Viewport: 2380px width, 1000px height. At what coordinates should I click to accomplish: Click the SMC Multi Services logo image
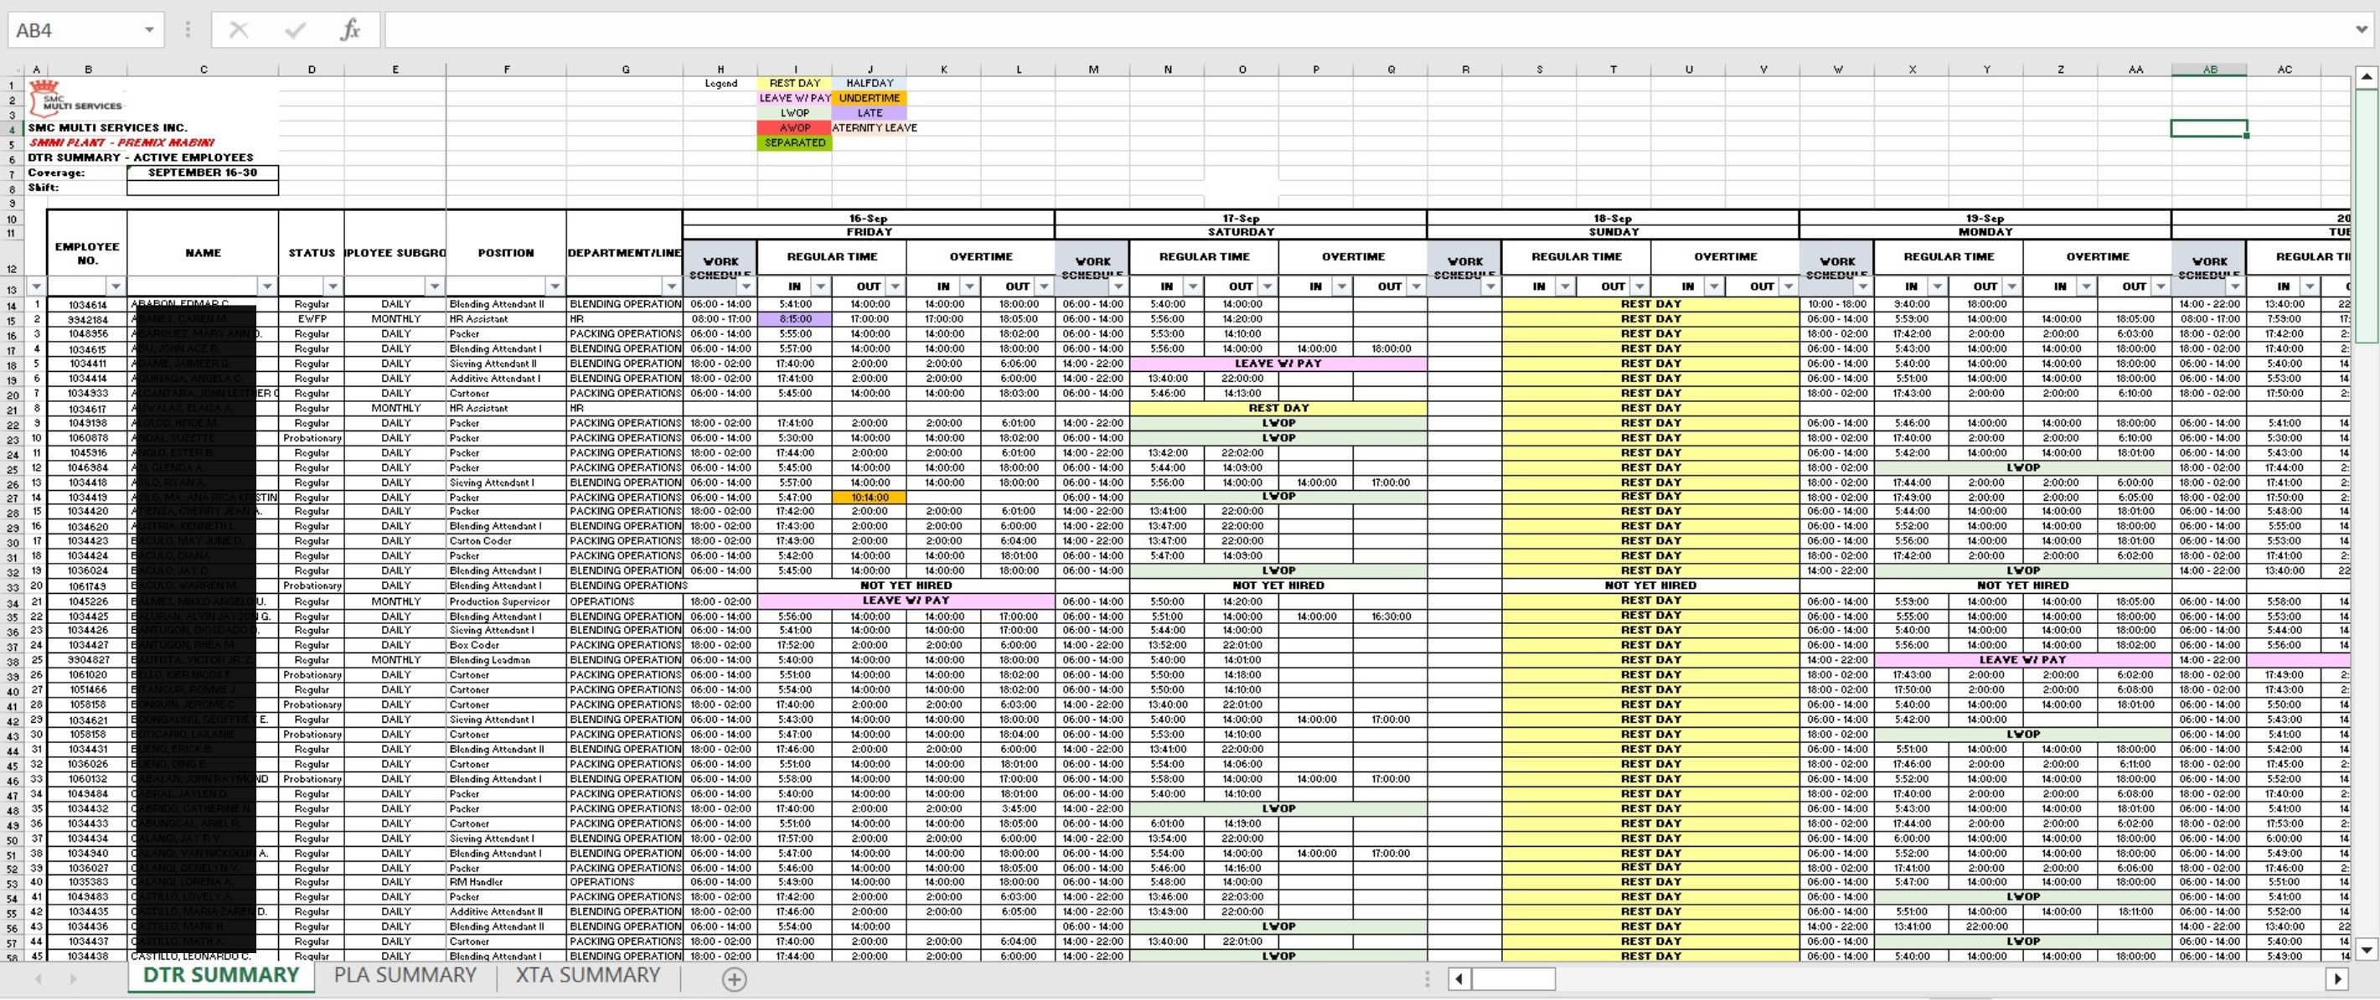pos(75,99)
